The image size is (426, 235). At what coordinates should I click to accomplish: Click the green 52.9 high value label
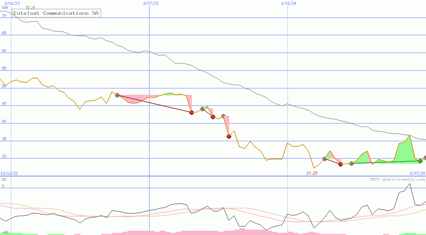(x=30, y=8)
